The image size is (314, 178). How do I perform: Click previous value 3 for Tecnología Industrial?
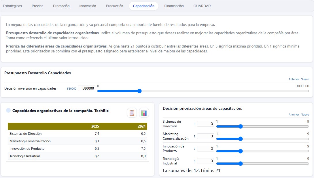(194, 161)
